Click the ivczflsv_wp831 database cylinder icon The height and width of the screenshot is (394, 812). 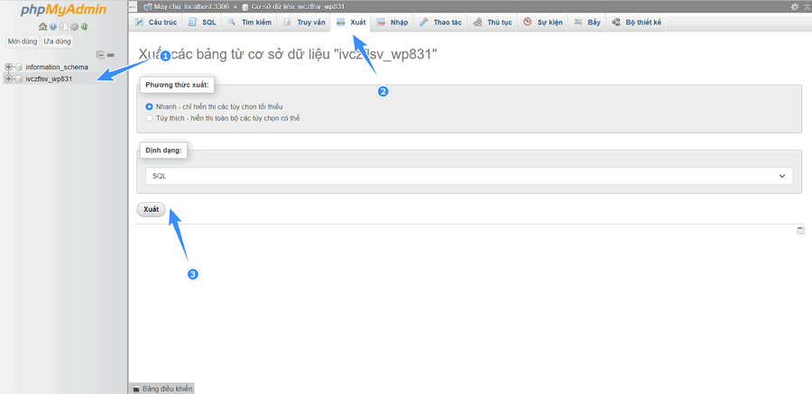point(19,78)
